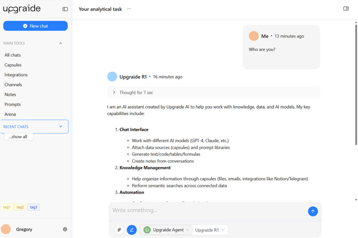Click Perform semantic searches bullet text
Screen dimensions: 358x238
[x=179, y=186]
